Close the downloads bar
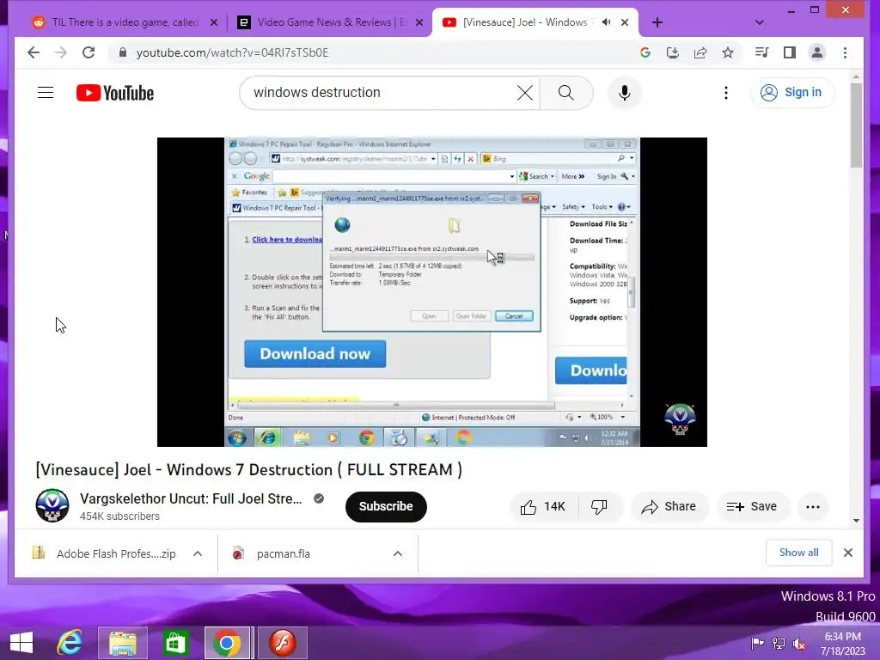 click(848, 553)
